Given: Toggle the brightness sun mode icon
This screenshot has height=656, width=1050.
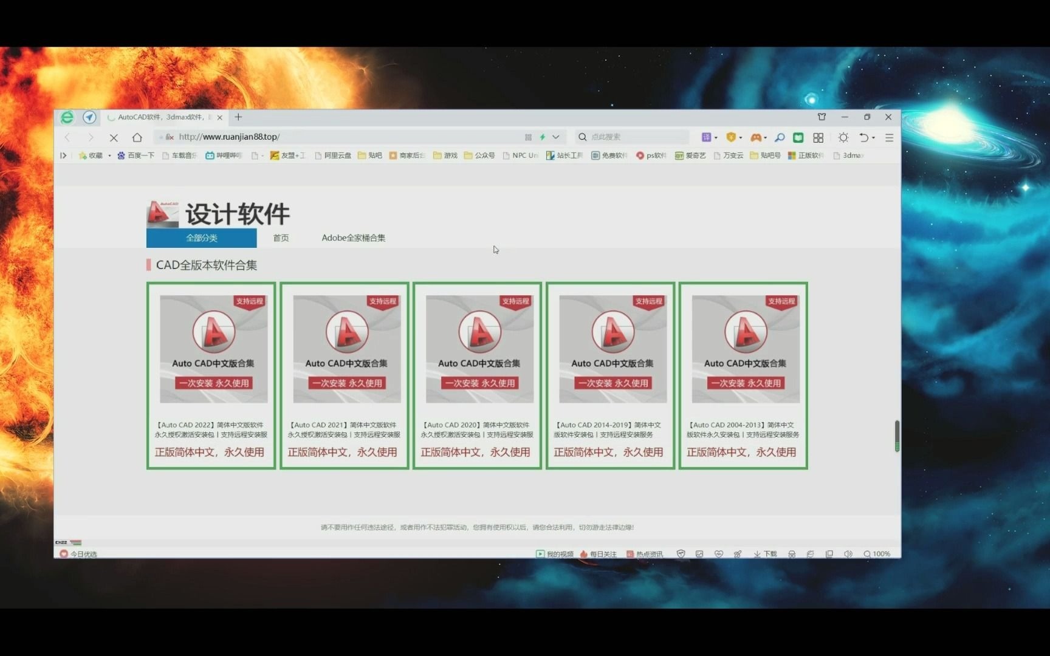Looking at the screenshot, I should [x=843, y=138].
